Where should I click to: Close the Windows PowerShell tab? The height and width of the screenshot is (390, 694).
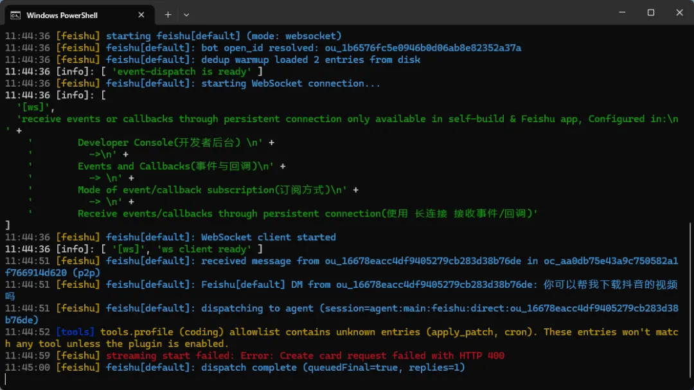coord(141,15)
